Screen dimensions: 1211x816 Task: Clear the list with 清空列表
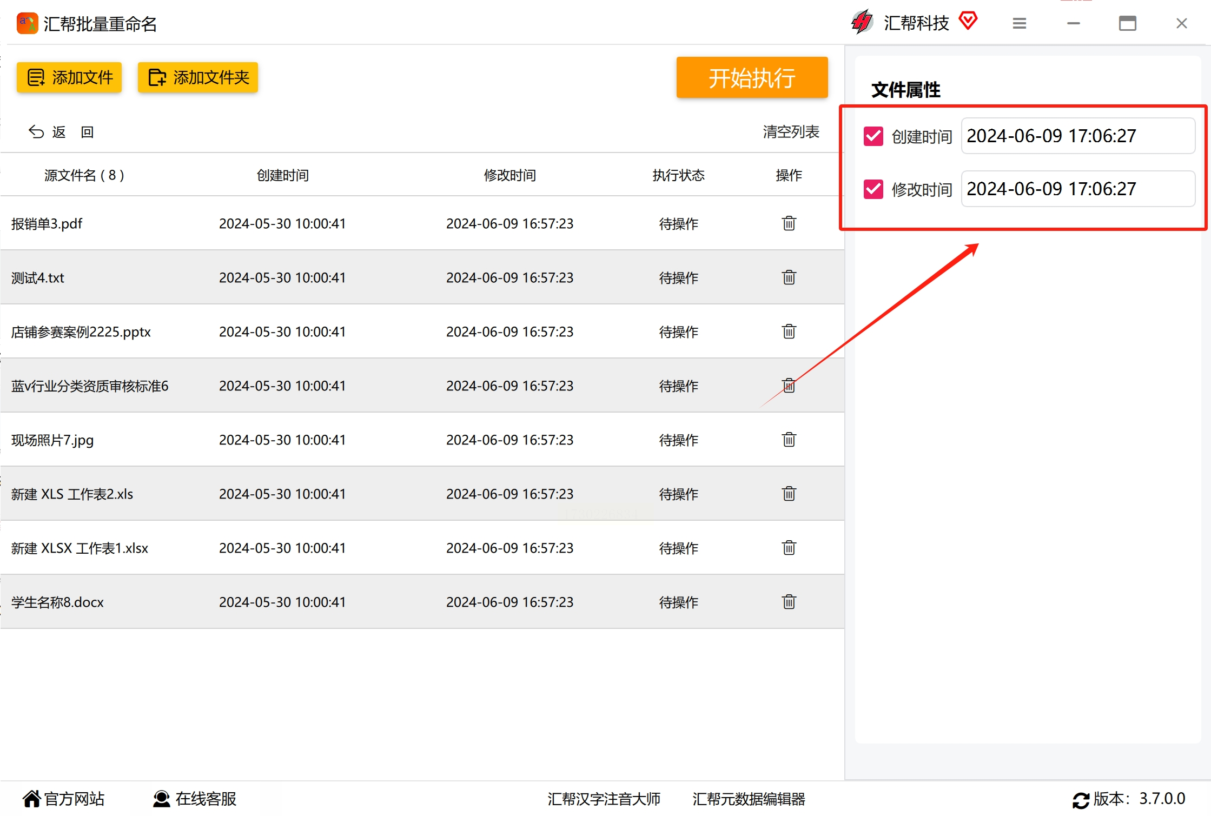point(791,131)
